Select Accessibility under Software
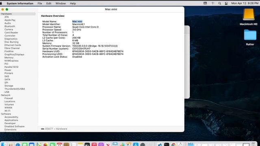 pos(11,117)
